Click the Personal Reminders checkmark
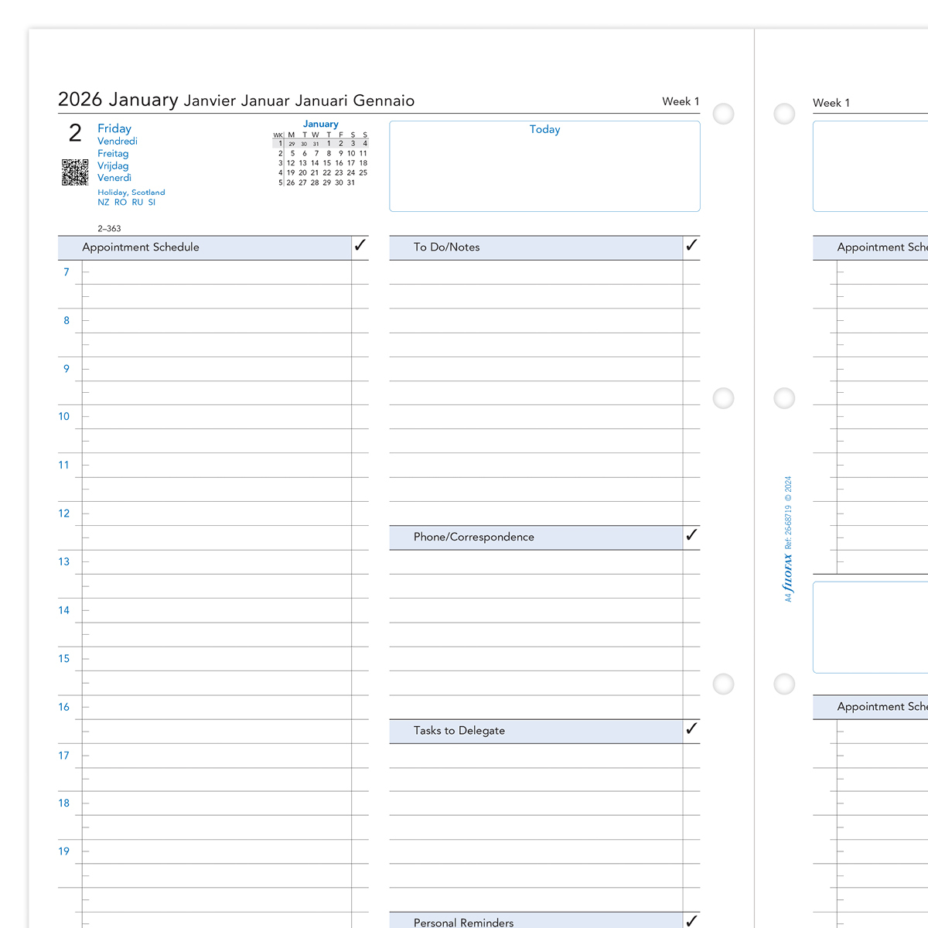The width and height of the screenshot is (928, 928). [x=691, y=920]
